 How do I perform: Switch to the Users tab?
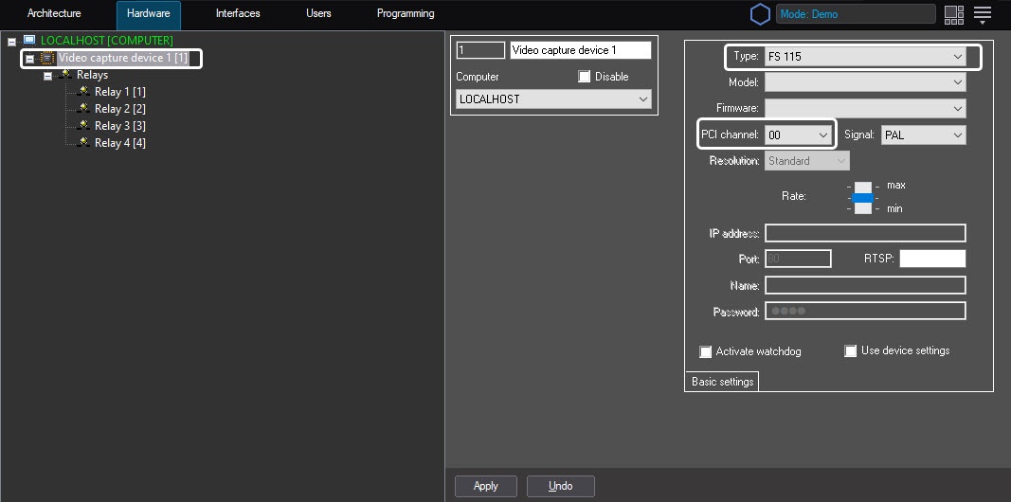coord(318,13)
